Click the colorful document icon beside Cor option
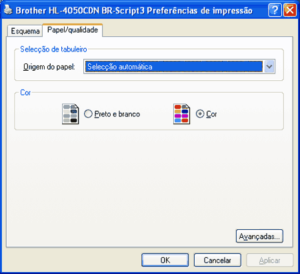The image size is (300, 274). 181,114
